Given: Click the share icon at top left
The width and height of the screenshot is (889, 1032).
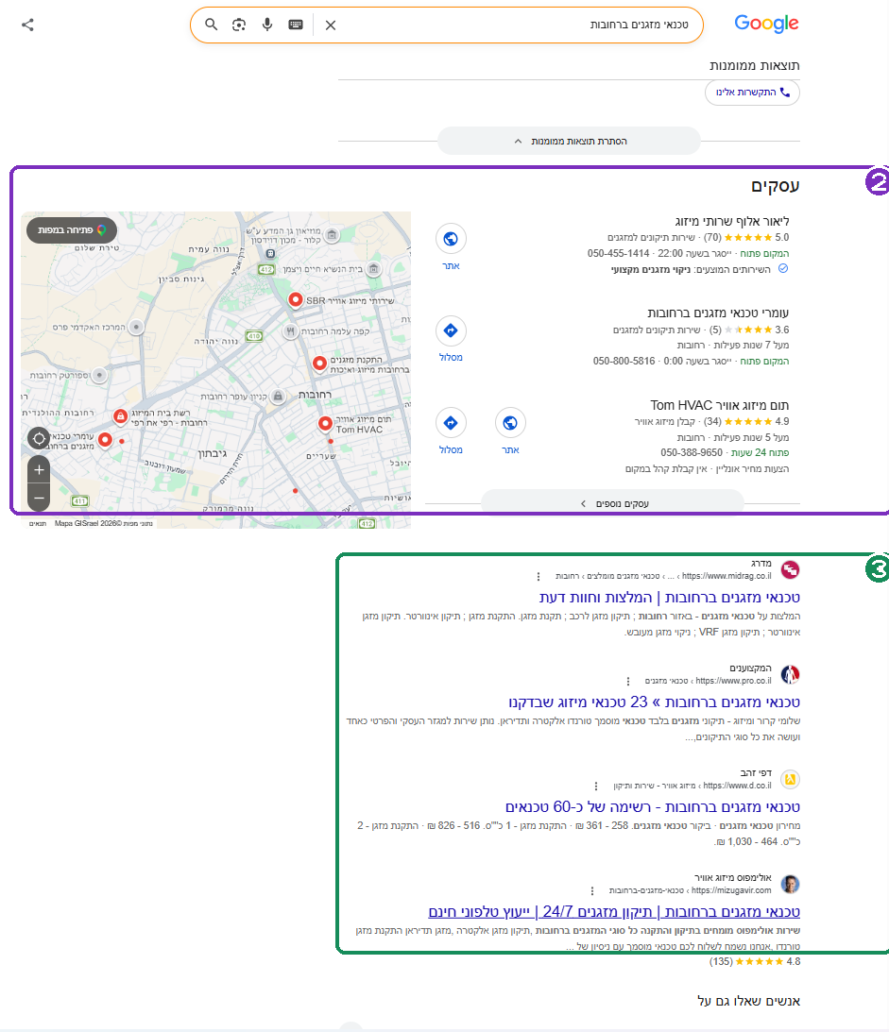Looking at the screenshot, I should [x=27, y=25].
